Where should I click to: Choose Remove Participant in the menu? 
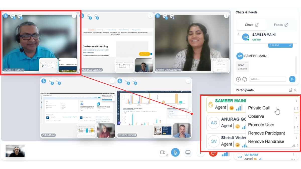pos(266,133)
